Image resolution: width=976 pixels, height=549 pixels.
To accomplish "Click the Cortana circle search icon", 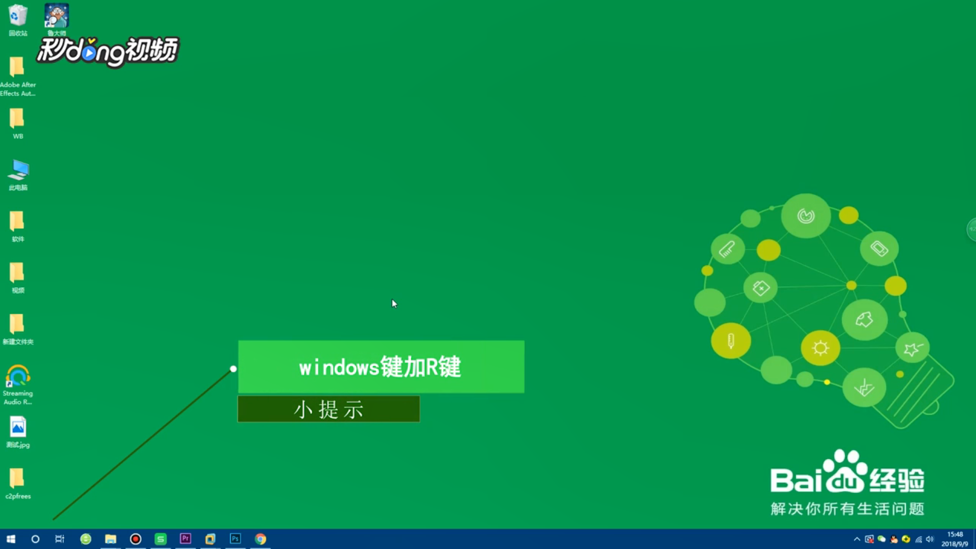I will (x=35, y=539).
